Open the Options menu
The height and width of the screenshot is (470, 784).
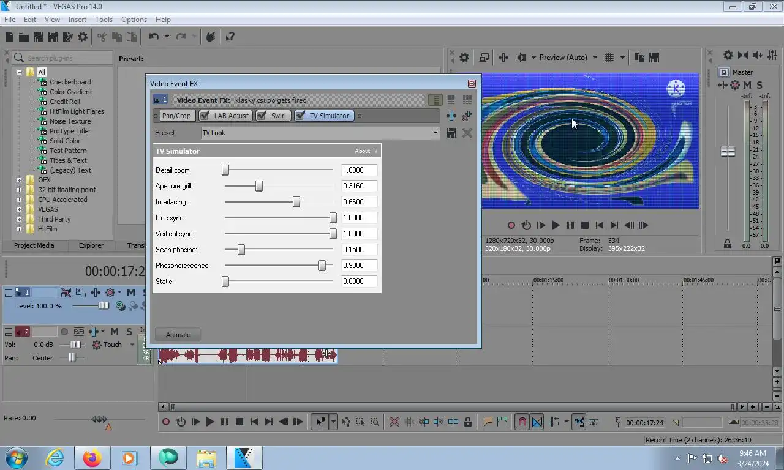[x=134, y=20]
